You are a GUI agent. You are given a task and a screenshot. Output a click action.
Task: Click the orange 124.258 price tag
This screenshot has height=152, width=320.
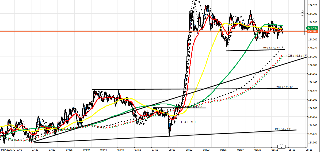point(312,31)
